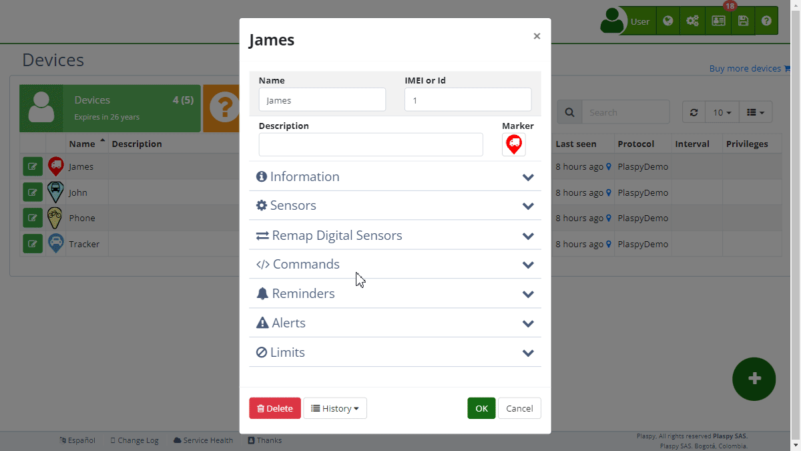
Task: Open the help question mark icon
Action: tap(766, 21)
